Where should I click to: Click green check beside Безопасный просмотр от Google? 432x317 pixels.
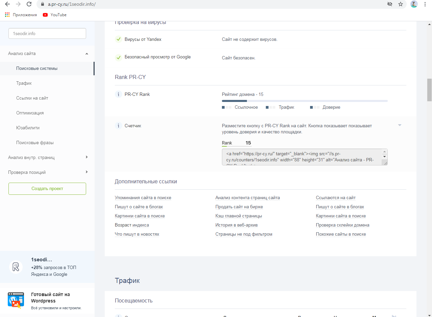[118, 57]
